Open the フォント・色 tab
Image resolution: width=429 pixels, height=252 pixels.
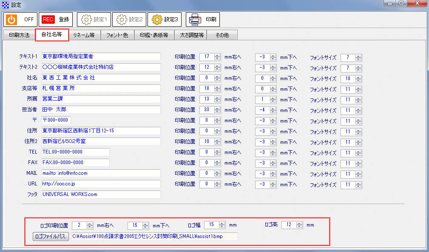click(117, 35)
